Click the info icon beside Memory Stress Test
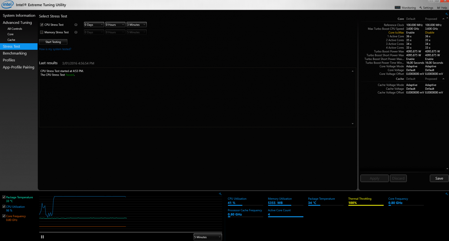This screenshot has width=449, height=241. 76,32
